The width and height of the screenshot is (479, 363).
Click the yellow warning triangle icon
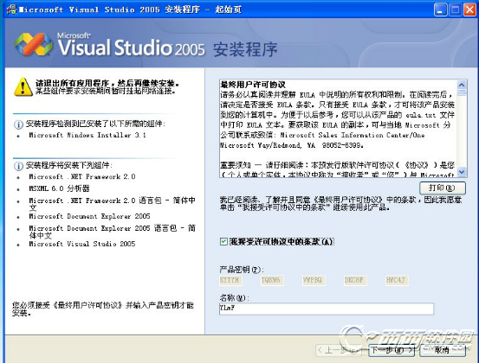pyautogui.click(x=23, y=87)
